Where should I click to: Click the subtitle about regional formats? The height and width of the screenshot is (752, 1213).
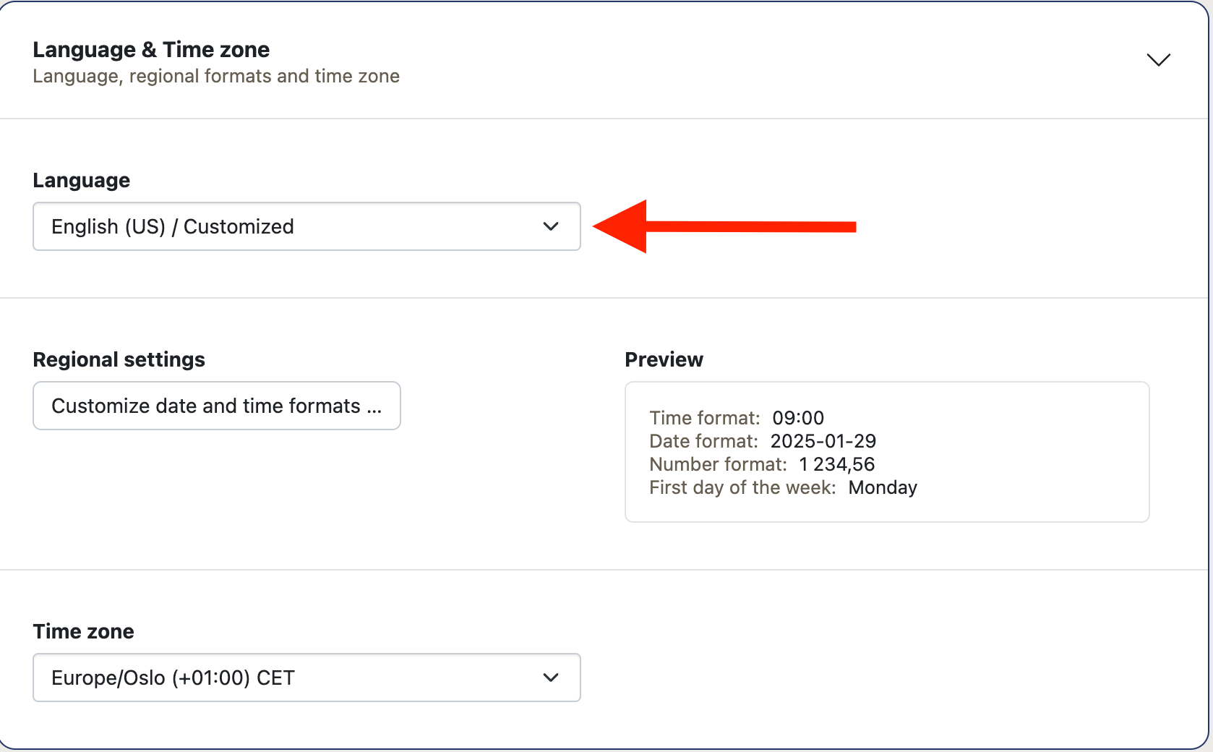point(215,77)
